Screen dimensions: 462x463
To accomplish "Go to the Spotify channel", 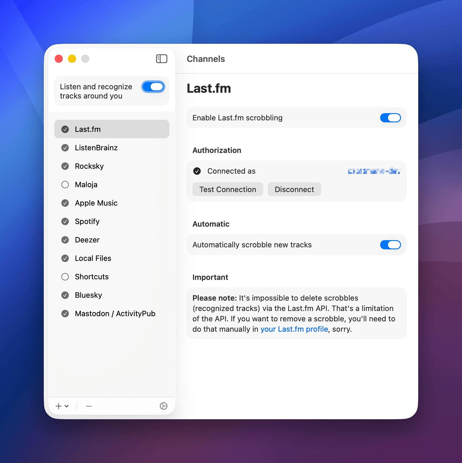I will [112, 221].
